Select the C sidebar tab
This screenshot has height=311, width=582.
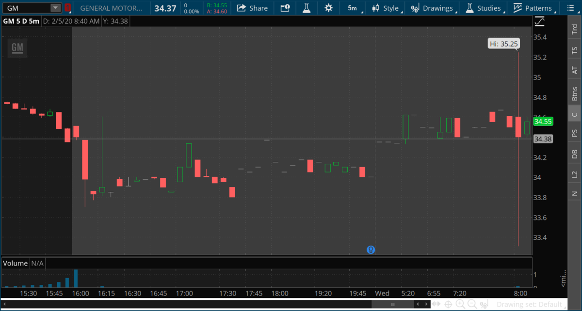point(575,115)
